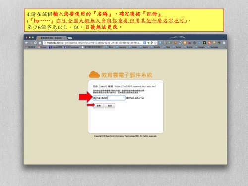Screen dimensions: 248x186
Task: Expand the Learning bookmarks folder
Action: (x=121, y=47)
